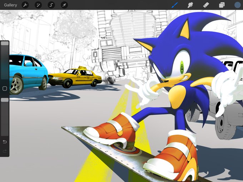Viewport: 243px width, 182px height.
Task: Open the Adjustments magic wand menu
Action: 38,5
